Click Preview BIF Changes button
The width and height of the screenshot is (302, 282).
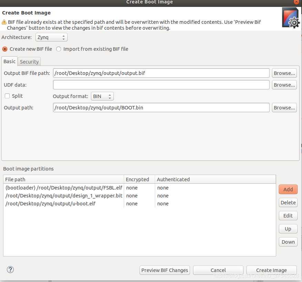tap(165, 270)
